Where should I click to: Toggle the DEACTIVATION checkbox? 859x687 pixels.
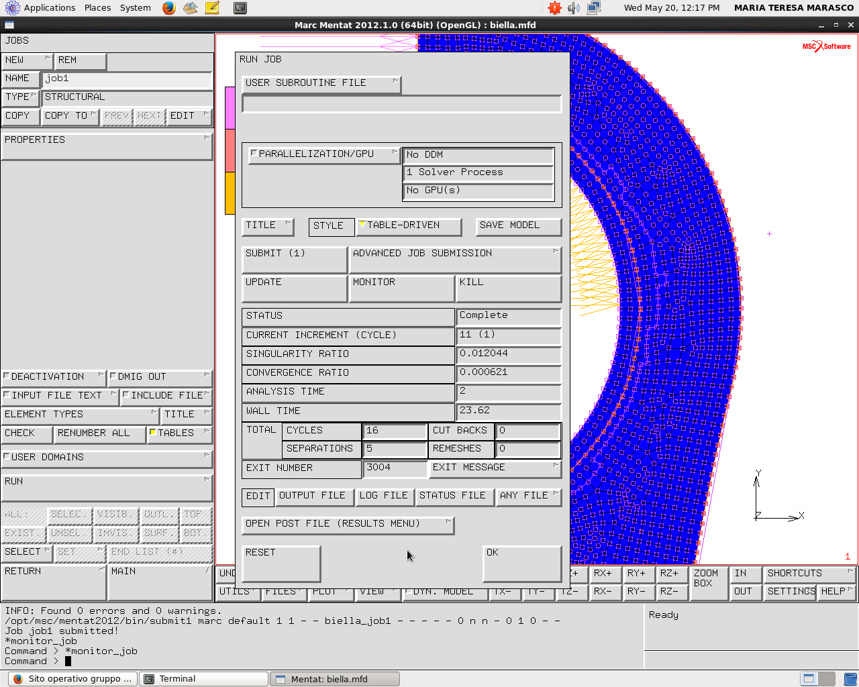[x=6, y=376]
